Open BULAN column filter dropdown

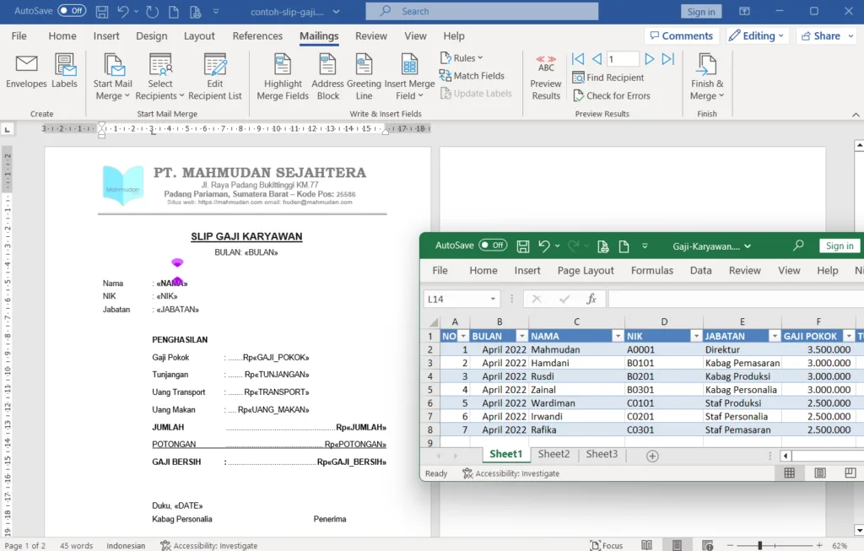pos(521,336)
